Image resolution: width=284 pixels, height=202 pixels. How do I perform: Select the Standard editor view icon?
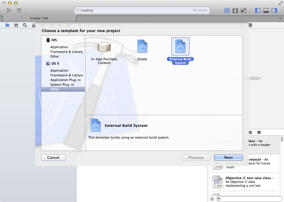click(227, 11)
